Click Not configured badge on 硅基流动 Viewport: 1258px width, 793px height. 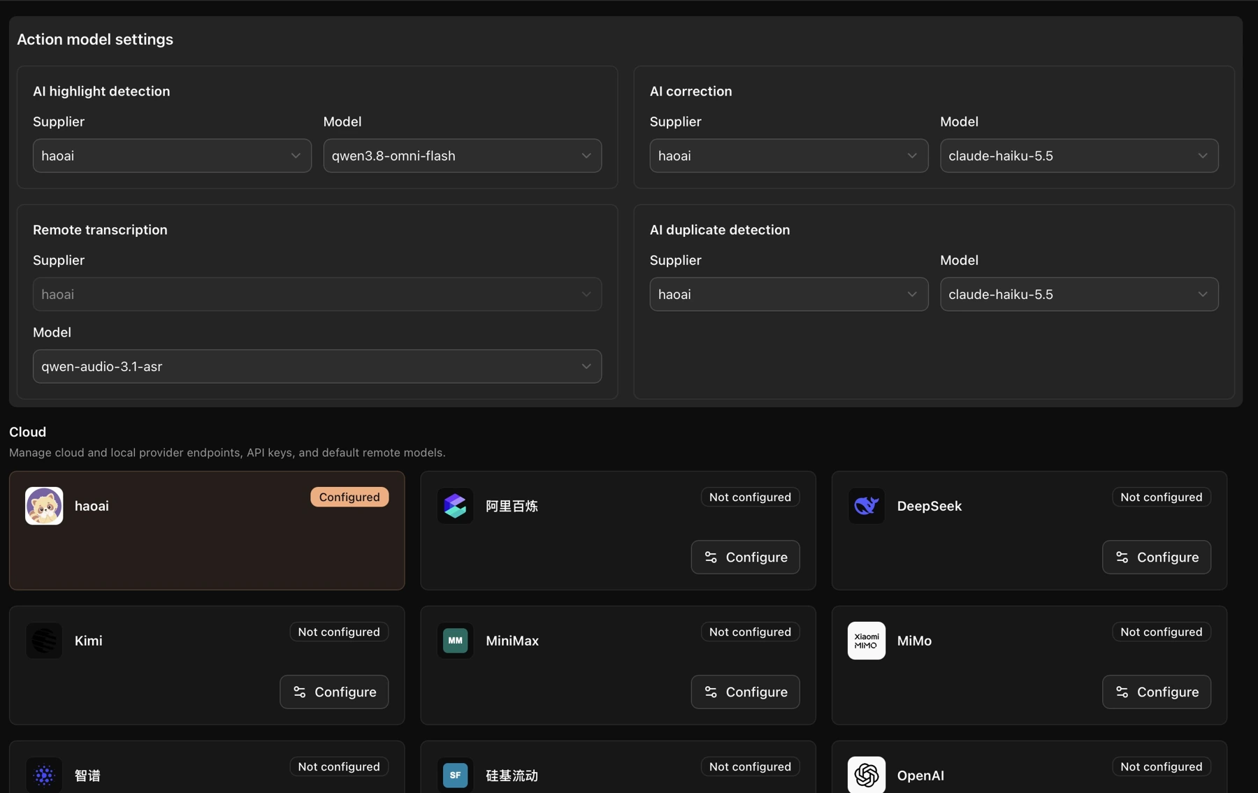pos(750,766)
